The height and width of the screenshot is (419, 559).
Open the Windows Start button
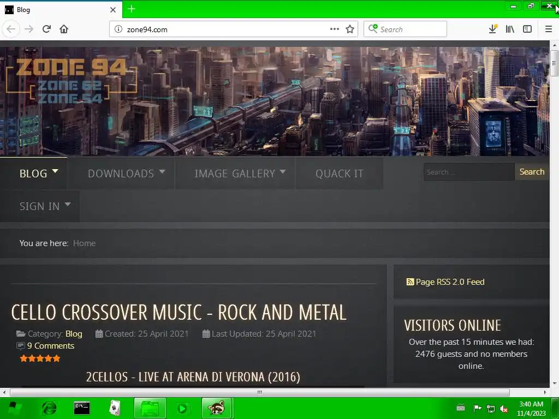[14, 408]
